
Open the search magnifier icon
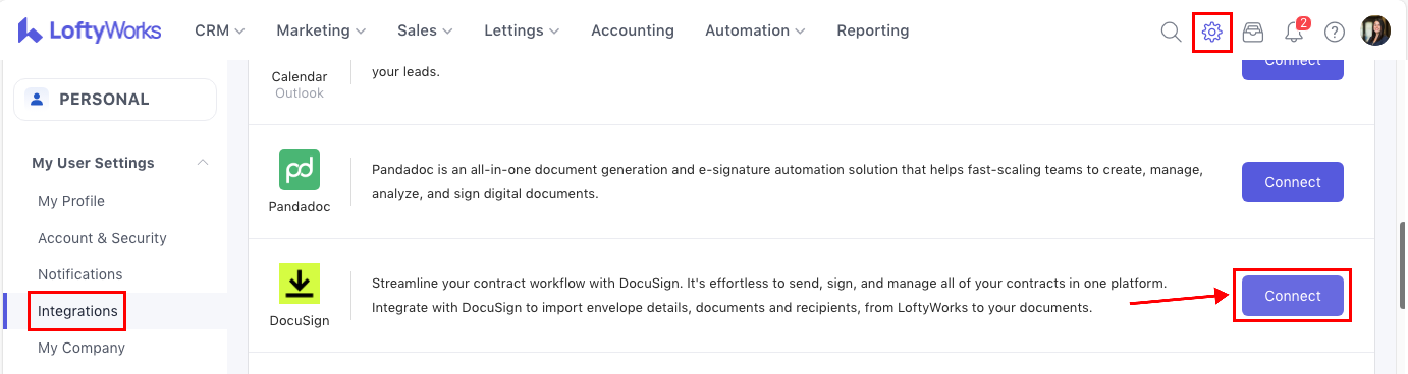click(x=1170, y=32)
